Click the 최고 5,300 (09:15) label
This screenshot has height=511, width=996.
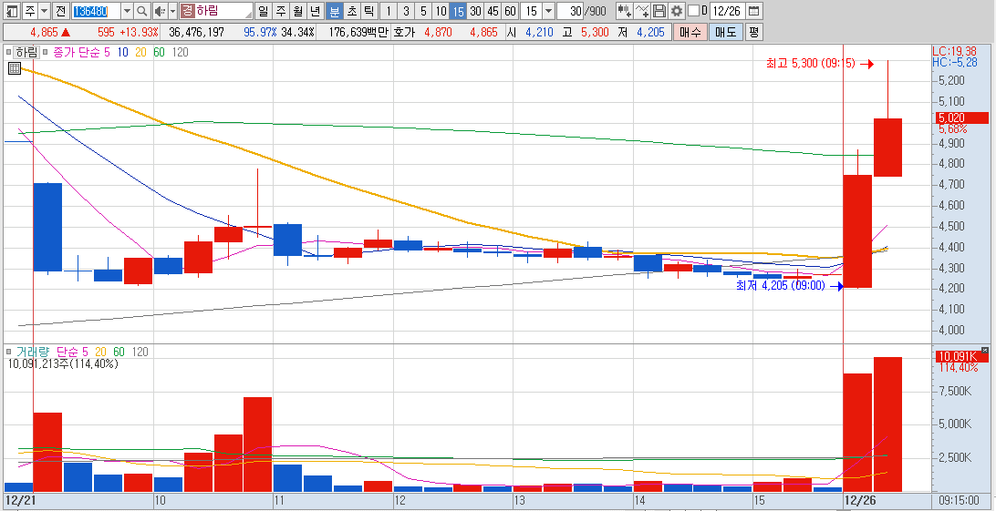(811, 64)
